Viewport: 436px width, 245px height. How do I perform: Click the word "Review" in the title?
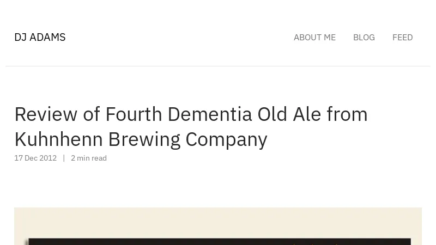coord(46,114)
